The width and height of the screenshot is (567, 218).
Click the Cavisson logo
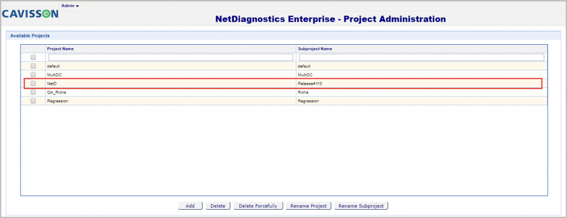[30, 14]
